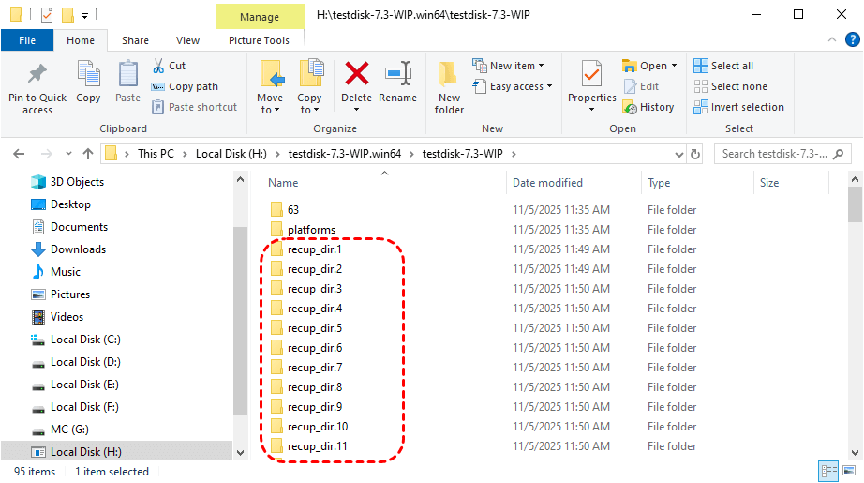This screenshot has width=864, height=483.
Task: Switch to large thumbnails view in status bar
Action: coord(850,472)
